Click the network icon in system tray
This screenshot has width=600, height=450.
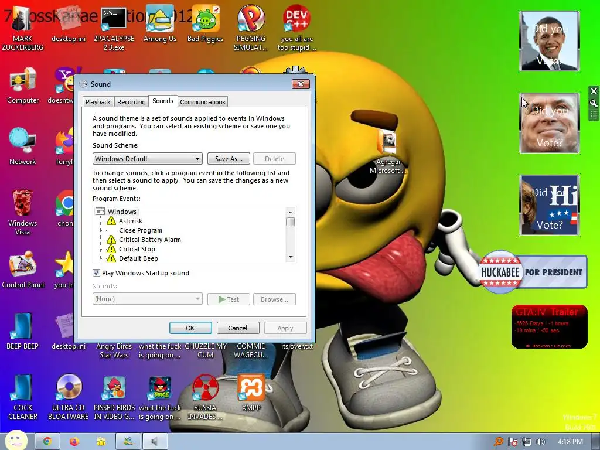tap(527, 442)
